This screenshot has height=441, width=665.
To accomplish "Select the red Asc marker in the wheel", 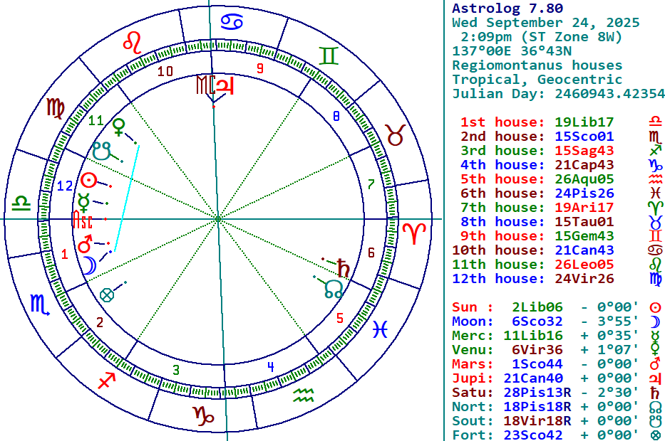I will click(83, 220).
